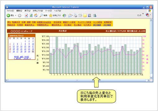The height and width of the screenshot is (111, 158).
Task: Click the Stop loading icon
Action: coord(26,15)
